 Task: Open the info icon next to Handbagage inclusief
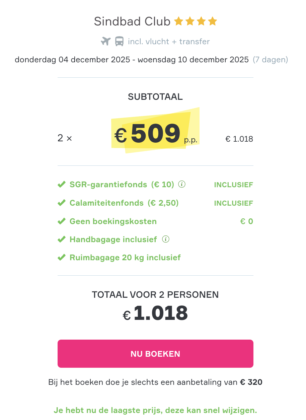pyautogui.click(x=166, y=239)
